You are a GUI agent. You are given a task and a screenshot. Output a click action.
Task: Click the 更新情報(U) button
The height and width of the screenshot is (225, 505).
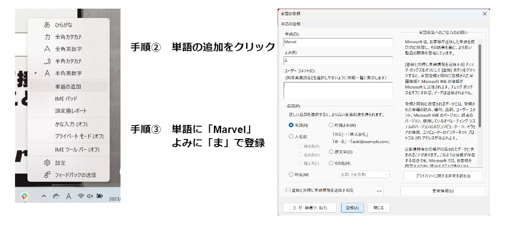443,191
